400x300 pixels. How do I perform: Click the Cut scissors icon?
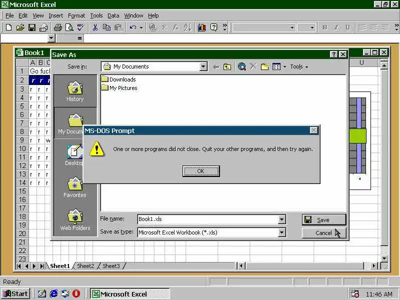click(x=95, y=27)
